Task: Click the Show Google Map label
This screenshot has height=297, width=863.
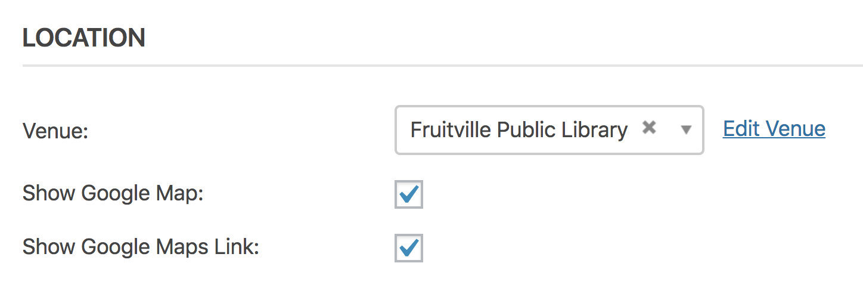Action: [x=113, y=194]
